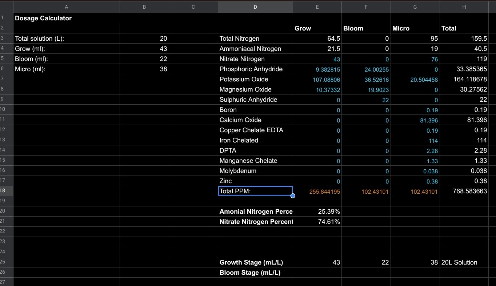Select the Bloom (ml) value in column B
496x286 pixels.
[144, 59]
